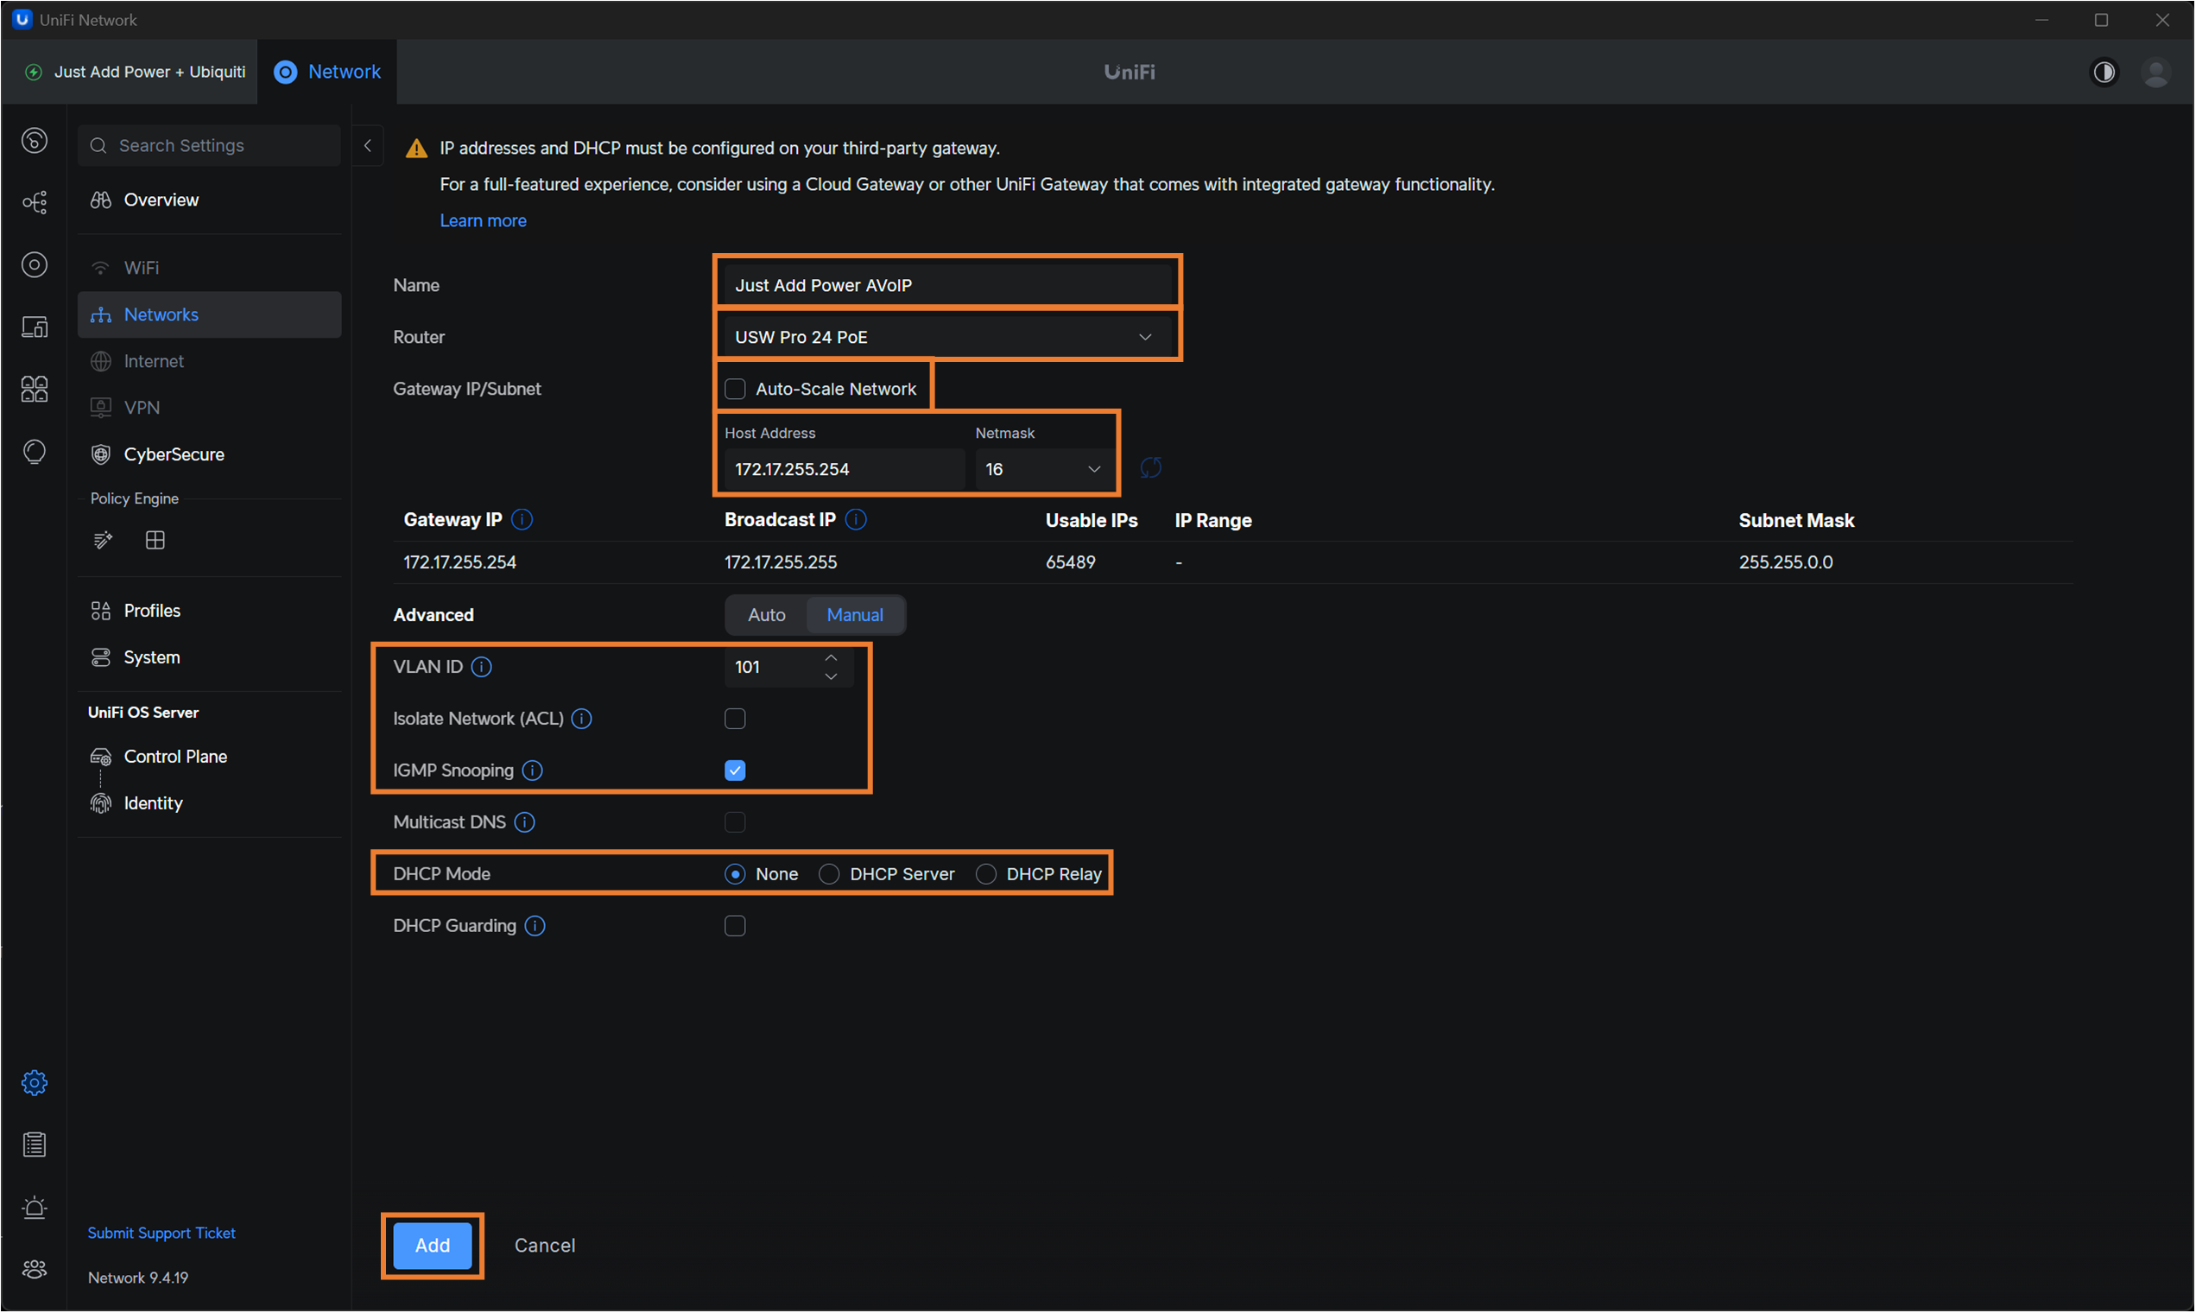This screenshot has height=1313, width=2196.
Task: Open UniFi Devices from left rail
Action: tap(35, 264)
